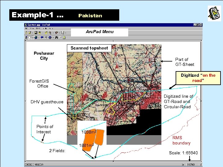
Task: Expand the dropdown beside the tools icon
Action: tap(59, 33)
